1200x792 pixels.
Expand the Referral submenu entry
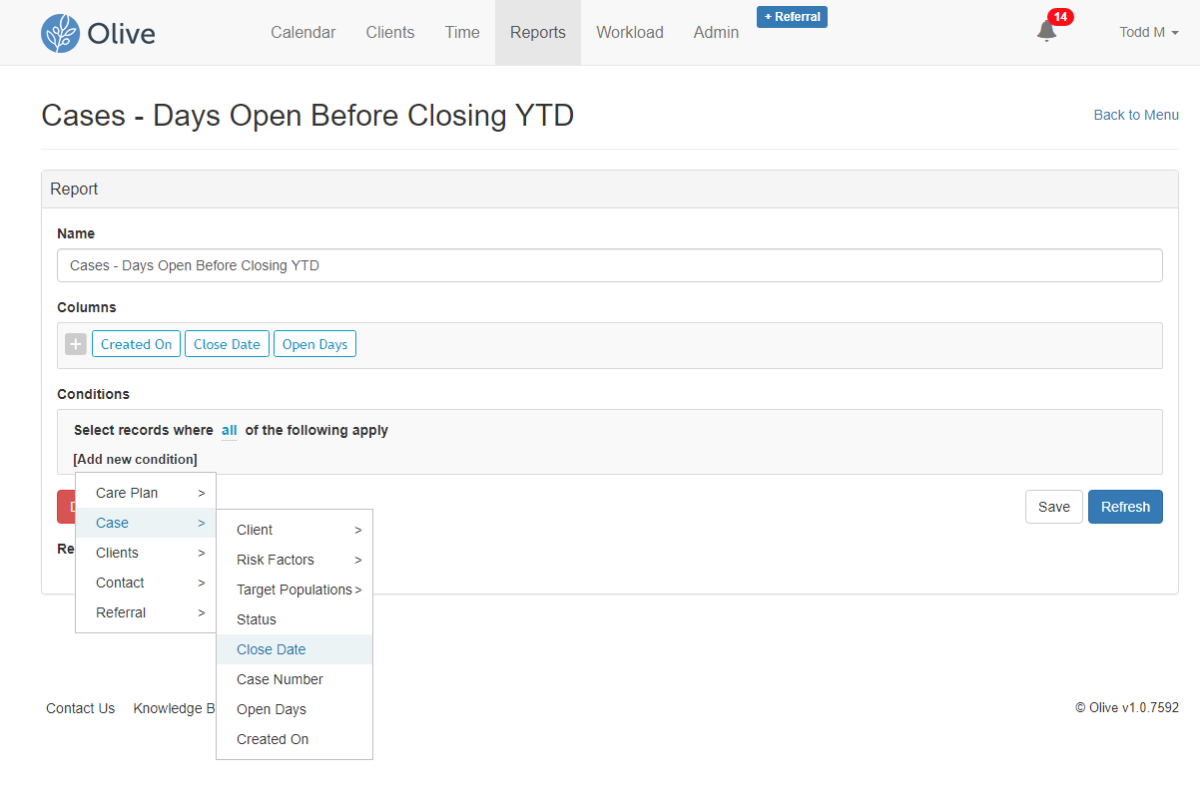146,612
